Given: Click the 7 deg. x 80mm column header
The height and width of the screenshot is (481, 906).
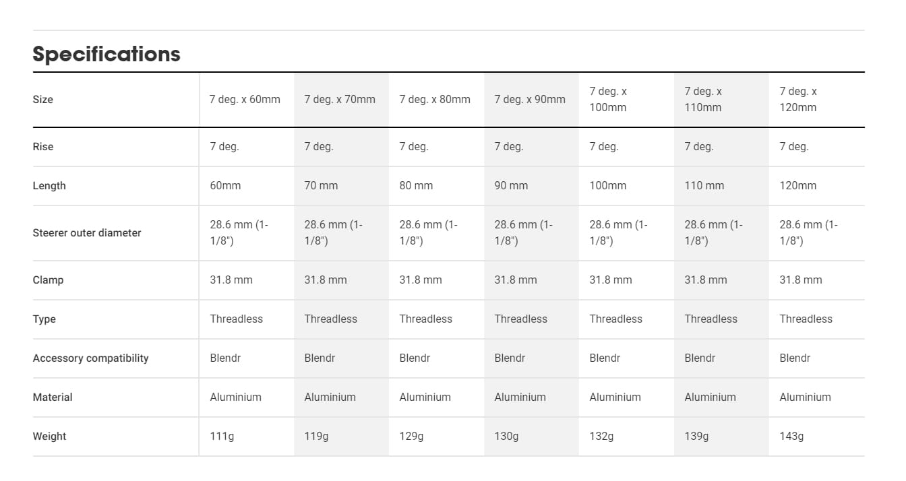Looking at the screenshot, I should (435, 100).
